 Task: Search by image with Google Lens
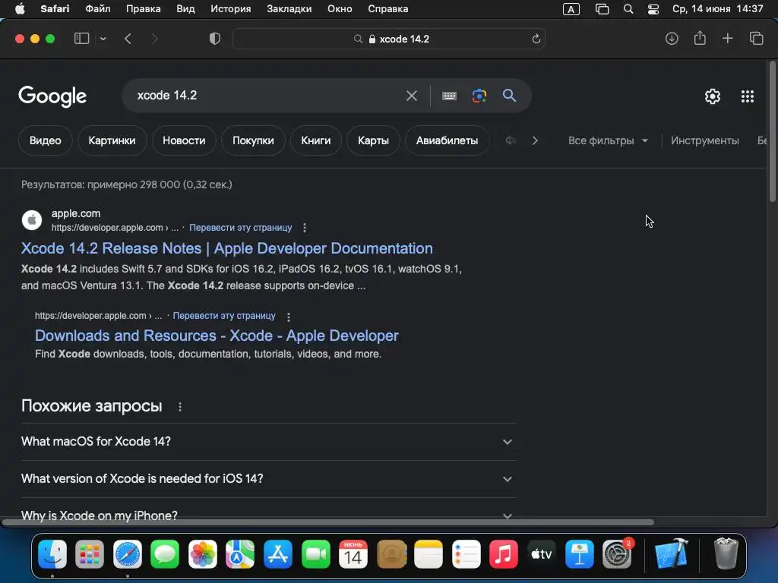click(479, 96)
